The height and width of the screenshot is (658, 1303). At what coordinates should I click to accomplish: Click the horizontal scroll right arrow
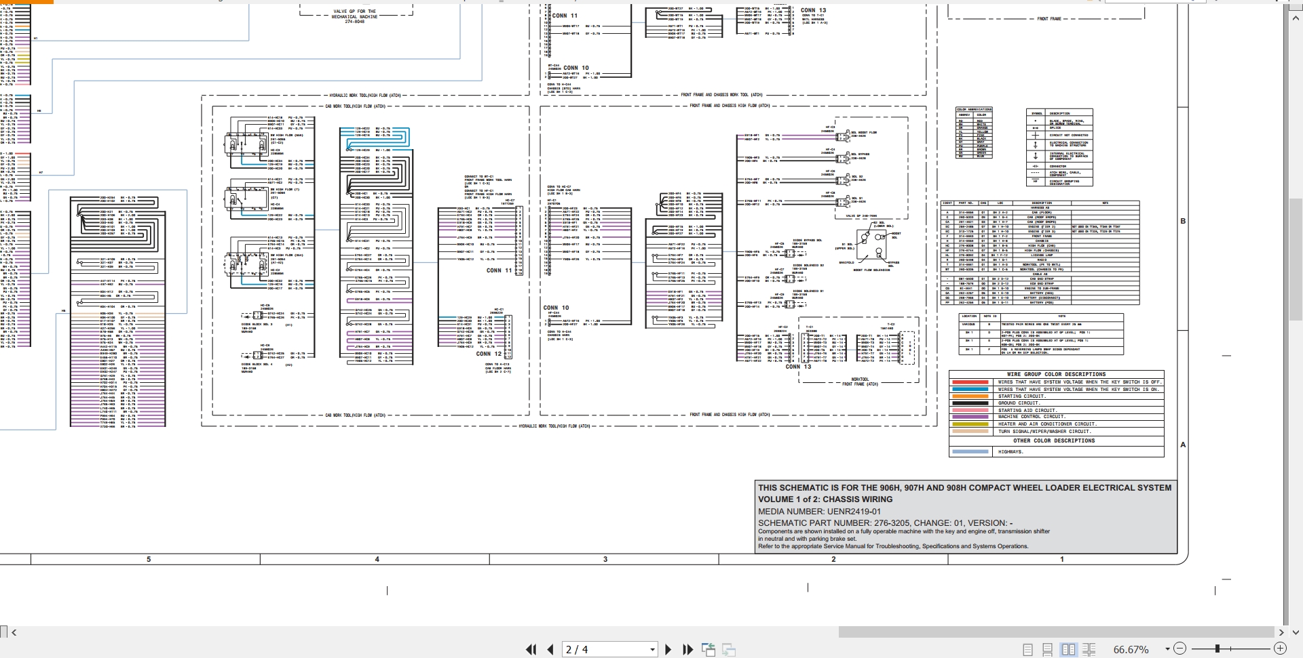click(x=1281, y=632)
